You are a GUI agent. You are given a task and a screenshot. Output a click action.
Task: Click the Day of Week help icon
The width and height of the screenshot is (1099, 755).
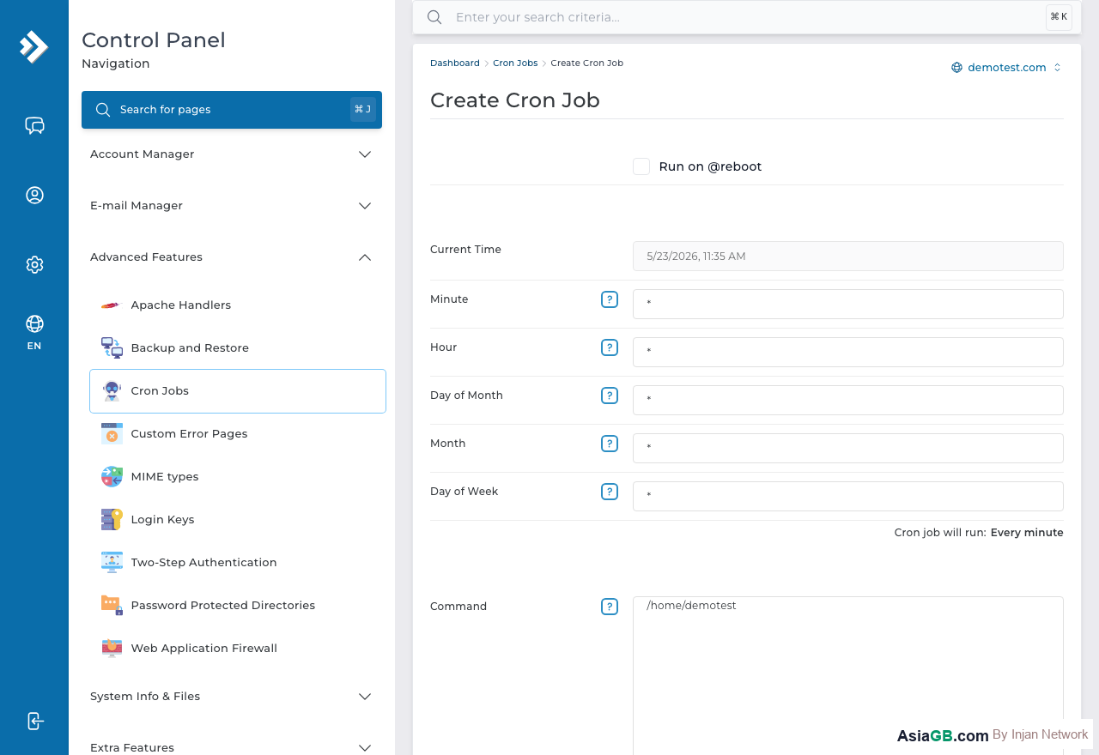610,492
